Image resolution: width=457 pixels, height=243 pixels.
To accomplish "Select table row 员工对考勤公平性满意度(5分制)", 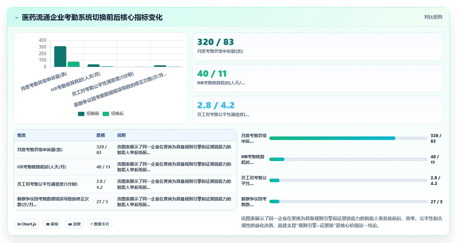I will click(x=125, y=184).
